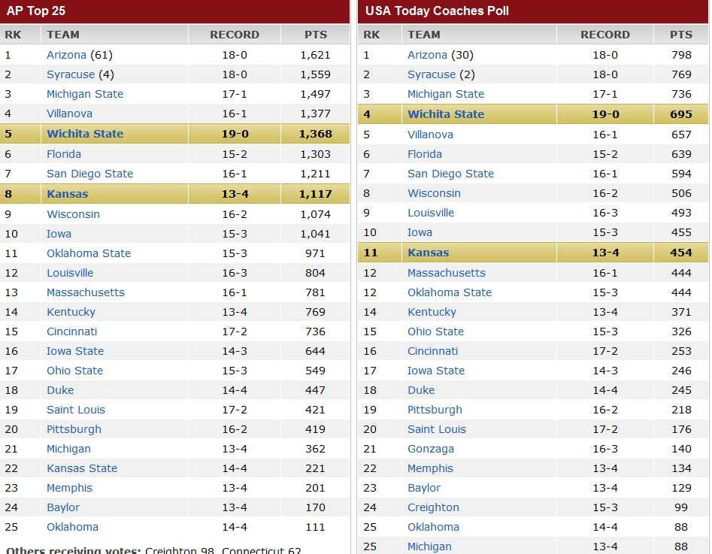Screen dimensions: 712x554
Task: Click Syracuse in the USA Today Coaches Poll
Action: [432, 74]
